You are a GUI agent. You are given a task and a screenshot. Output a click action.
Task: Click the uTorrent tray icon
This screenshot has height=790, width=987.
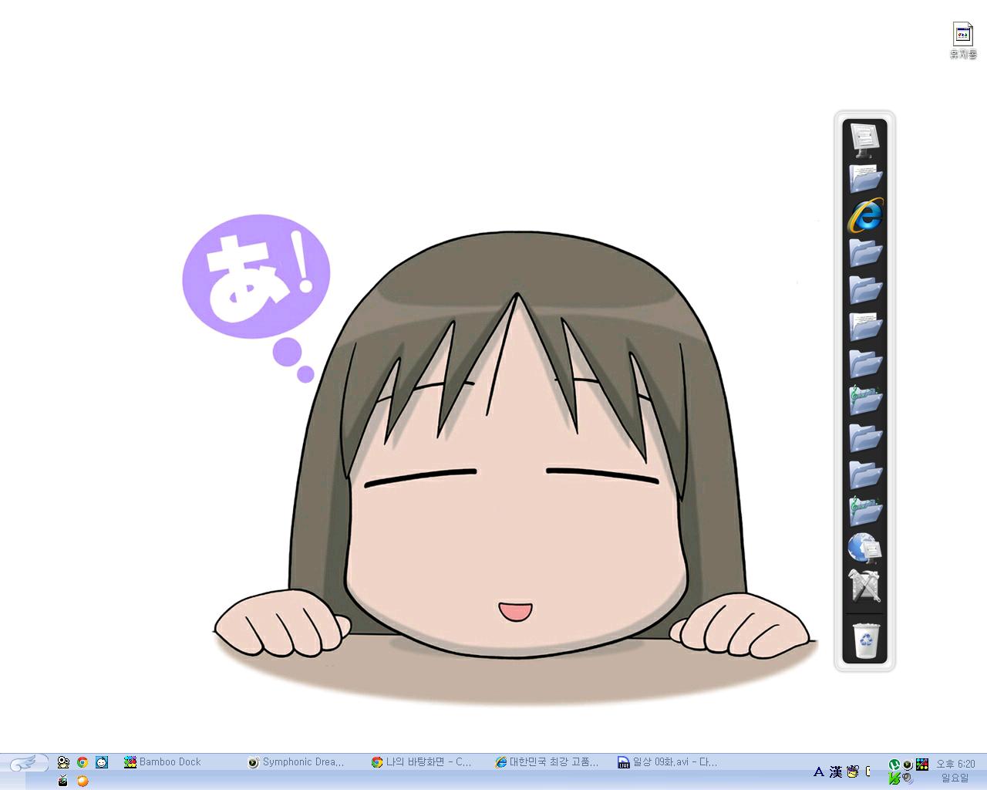(x=894, y=765)
